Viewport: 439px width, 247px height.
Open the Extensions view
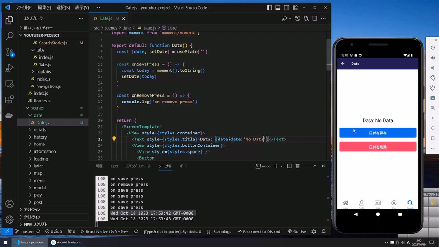pos(10,99)
